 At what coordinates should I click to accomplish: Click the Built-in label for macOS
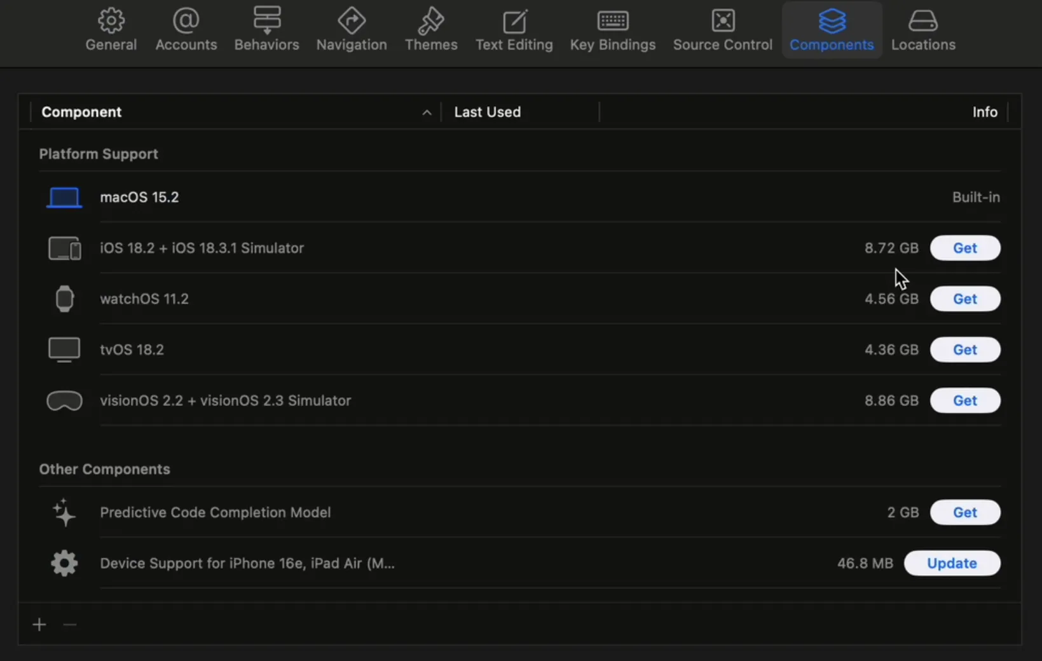click(976, 197)
